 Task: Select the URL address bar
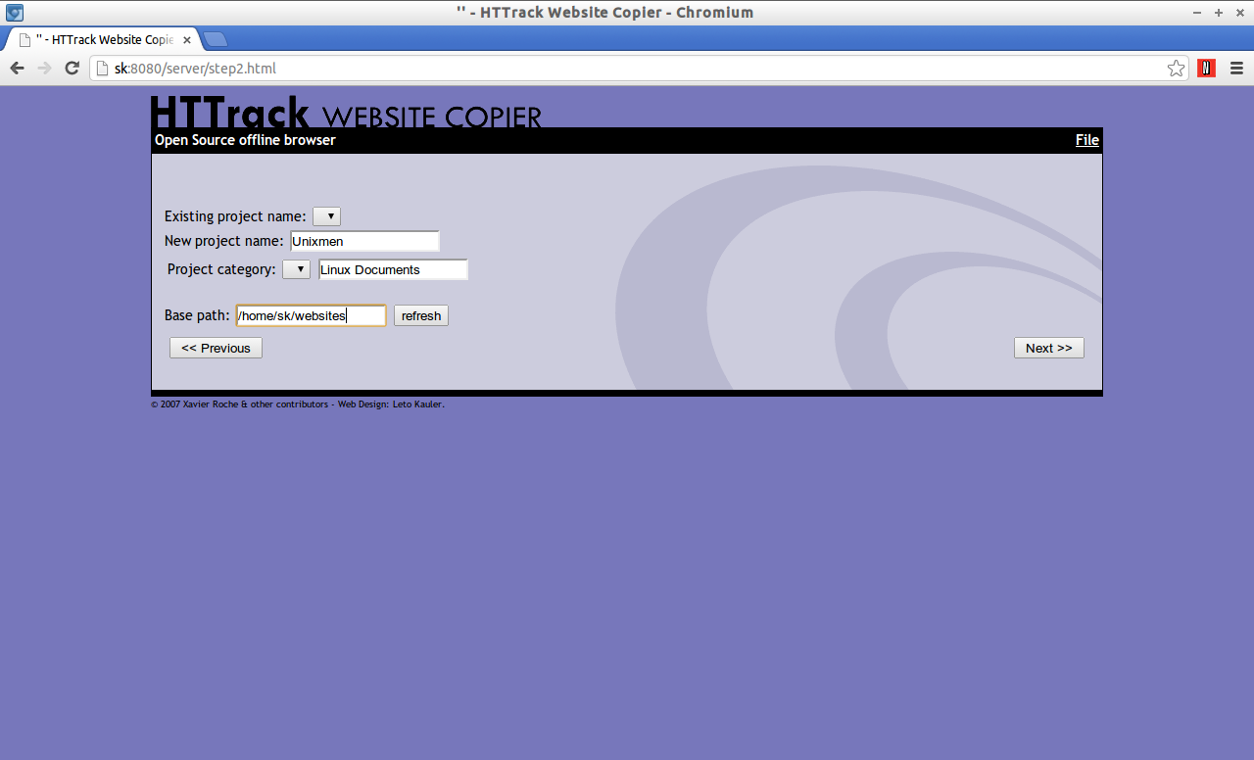click(x=627, y=68)
